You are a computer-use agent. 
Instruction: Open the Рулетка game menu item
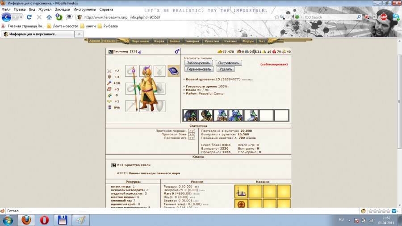[212, 41]
